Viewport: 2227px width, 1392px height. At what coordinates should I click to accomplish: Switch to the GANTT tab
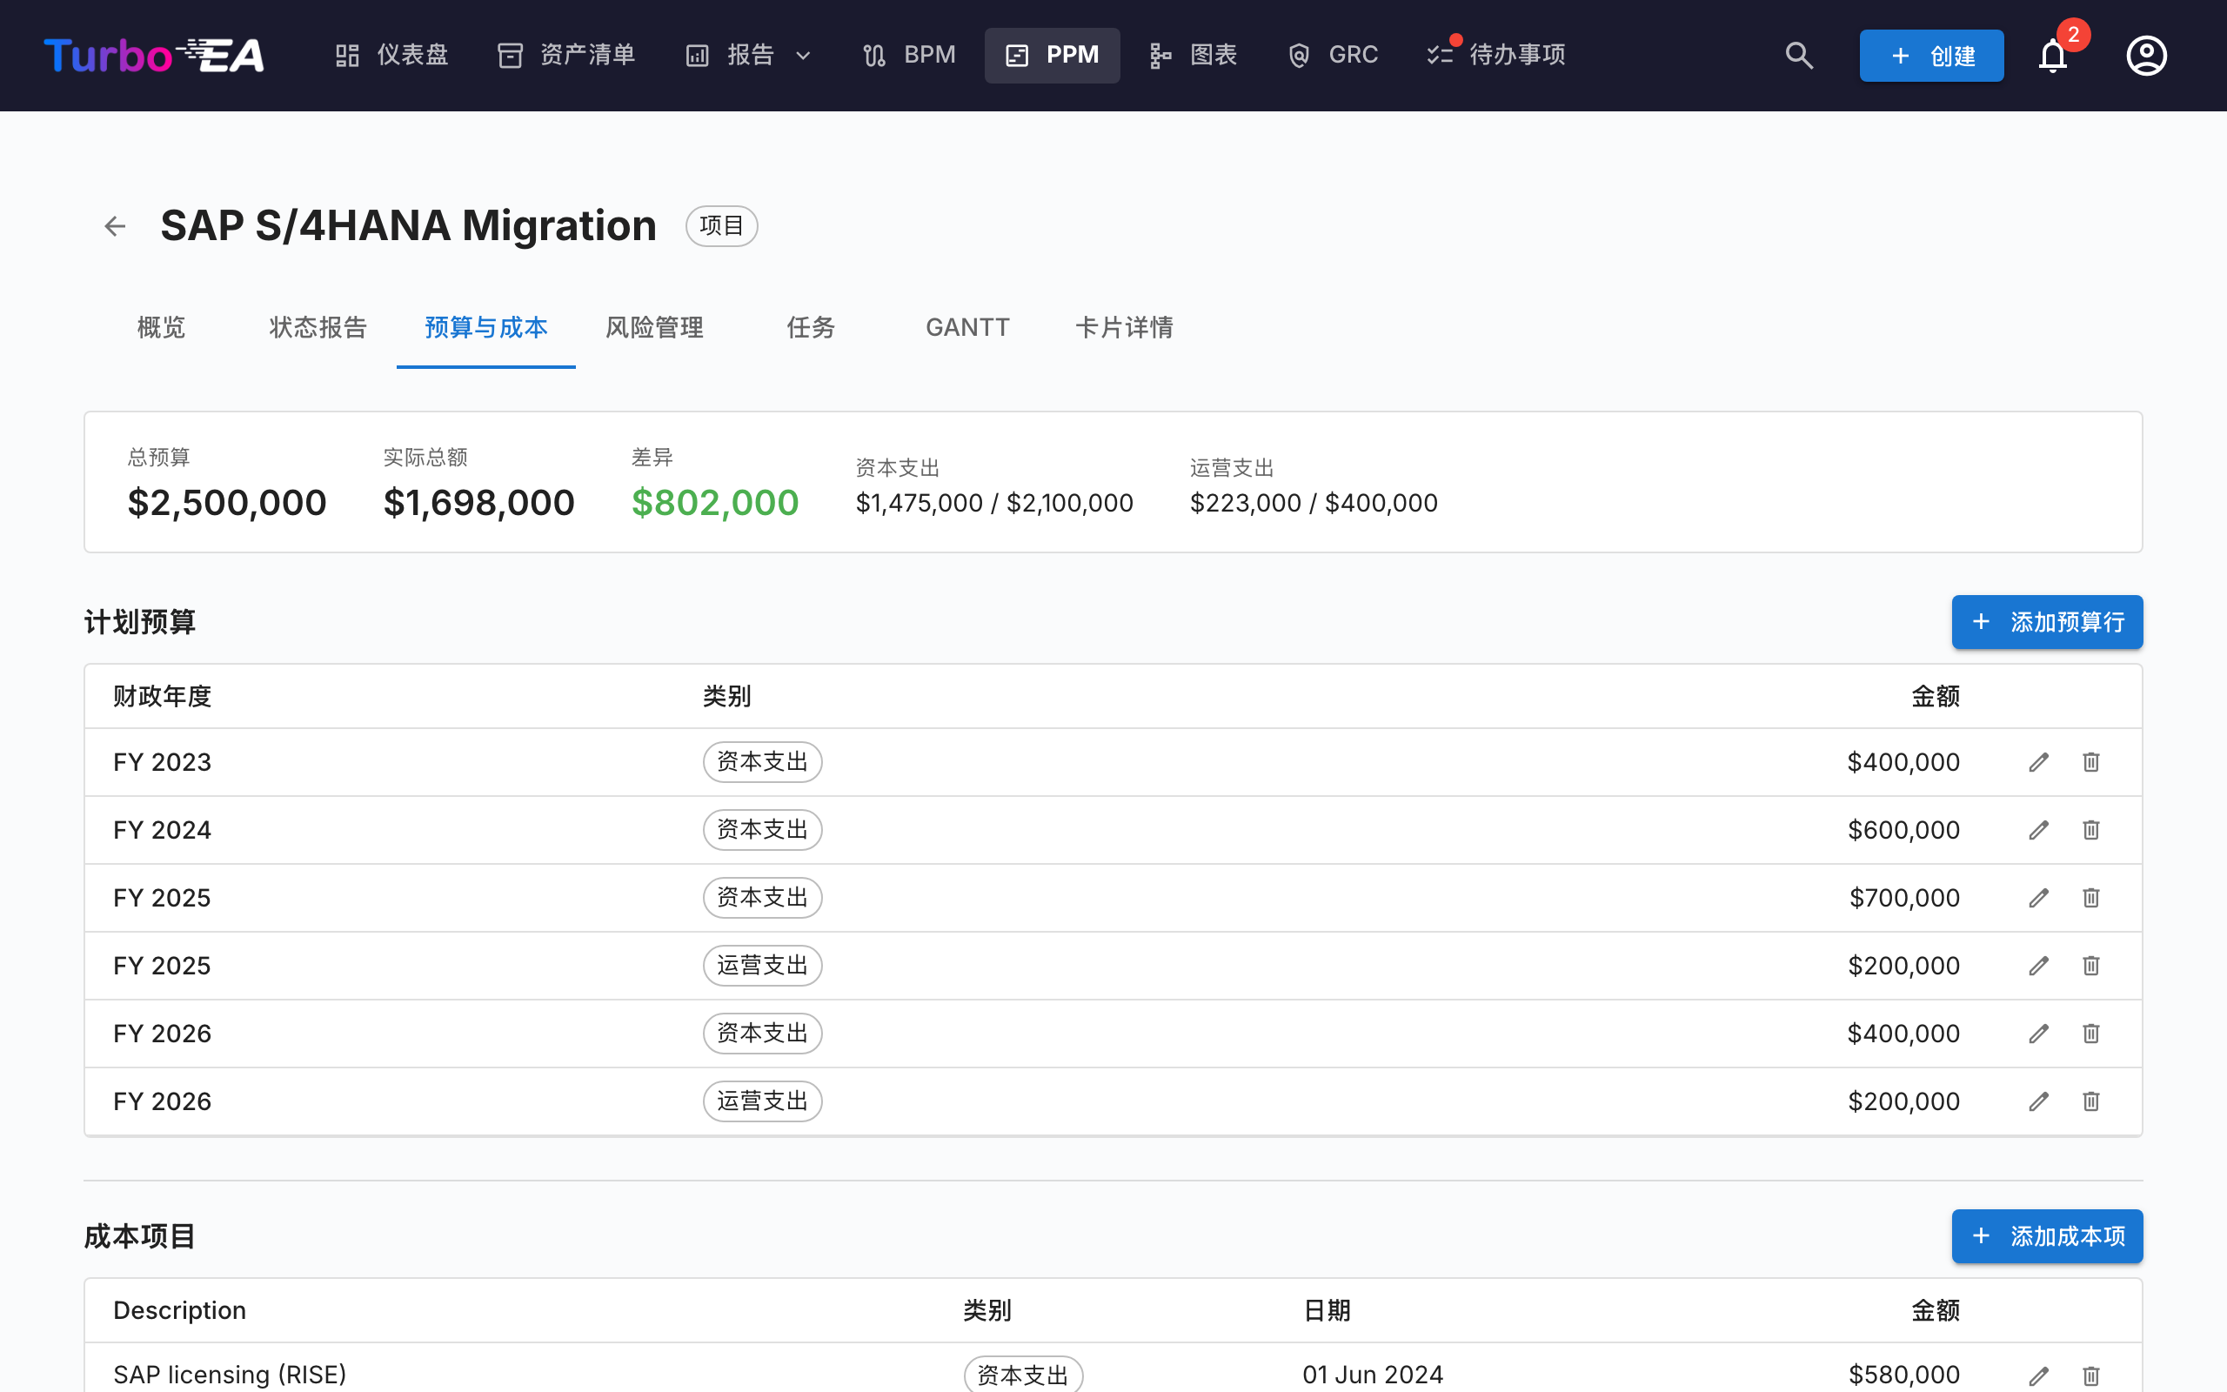[x=967, y=328]
